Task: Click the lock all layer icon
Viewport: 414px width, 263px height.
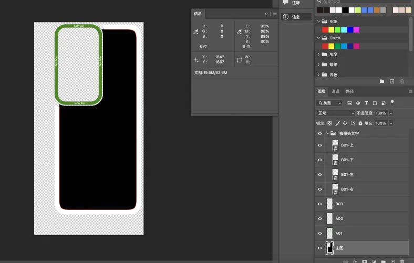Action: pyautogui.click(x=360, y=123)
